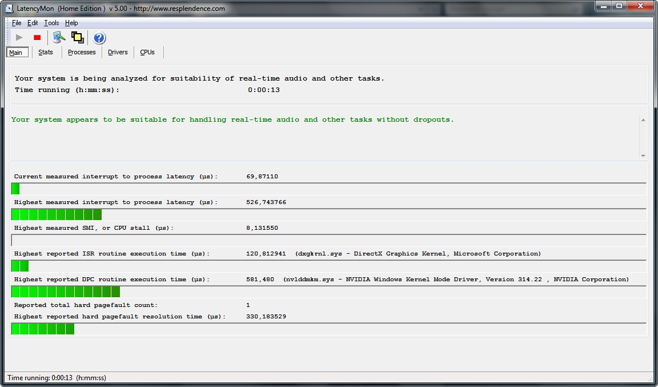
Task: Switch to the CPUs tab
Action: [147, 52]
